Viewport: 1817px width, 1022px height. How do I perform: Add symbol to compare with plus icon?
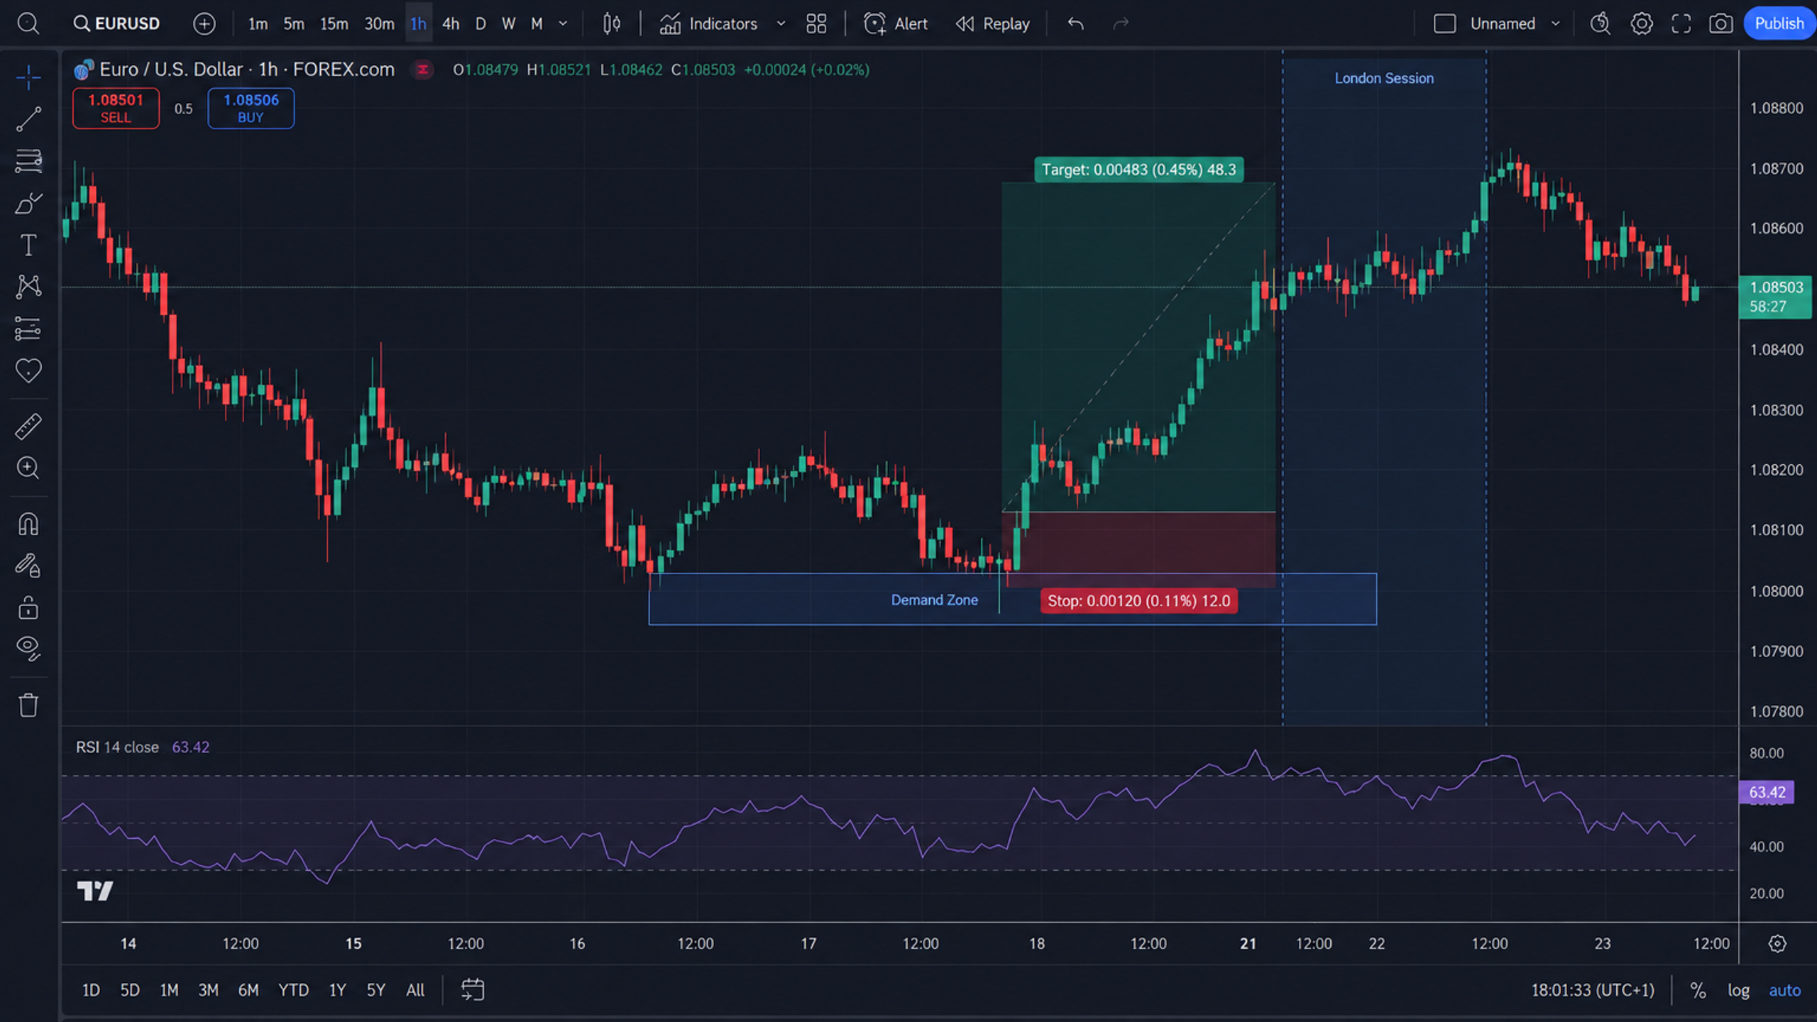click(204, 23)
